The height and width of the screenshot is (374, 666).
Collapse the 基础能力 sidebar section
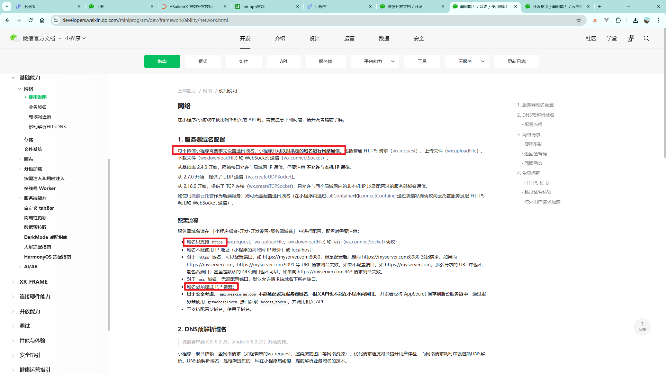click(x=13, y=78)
